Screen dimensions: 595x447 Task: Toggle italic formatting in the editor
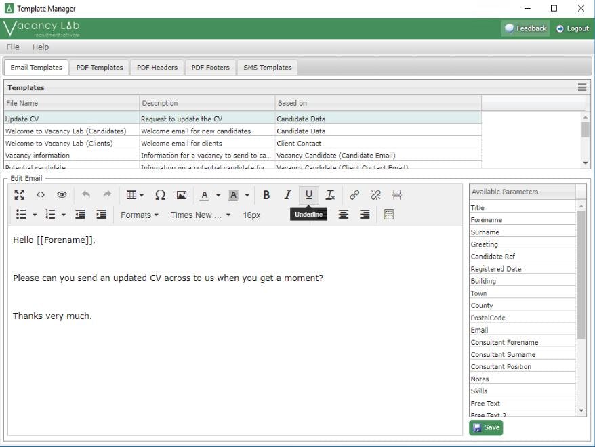(x=287, y=195)
